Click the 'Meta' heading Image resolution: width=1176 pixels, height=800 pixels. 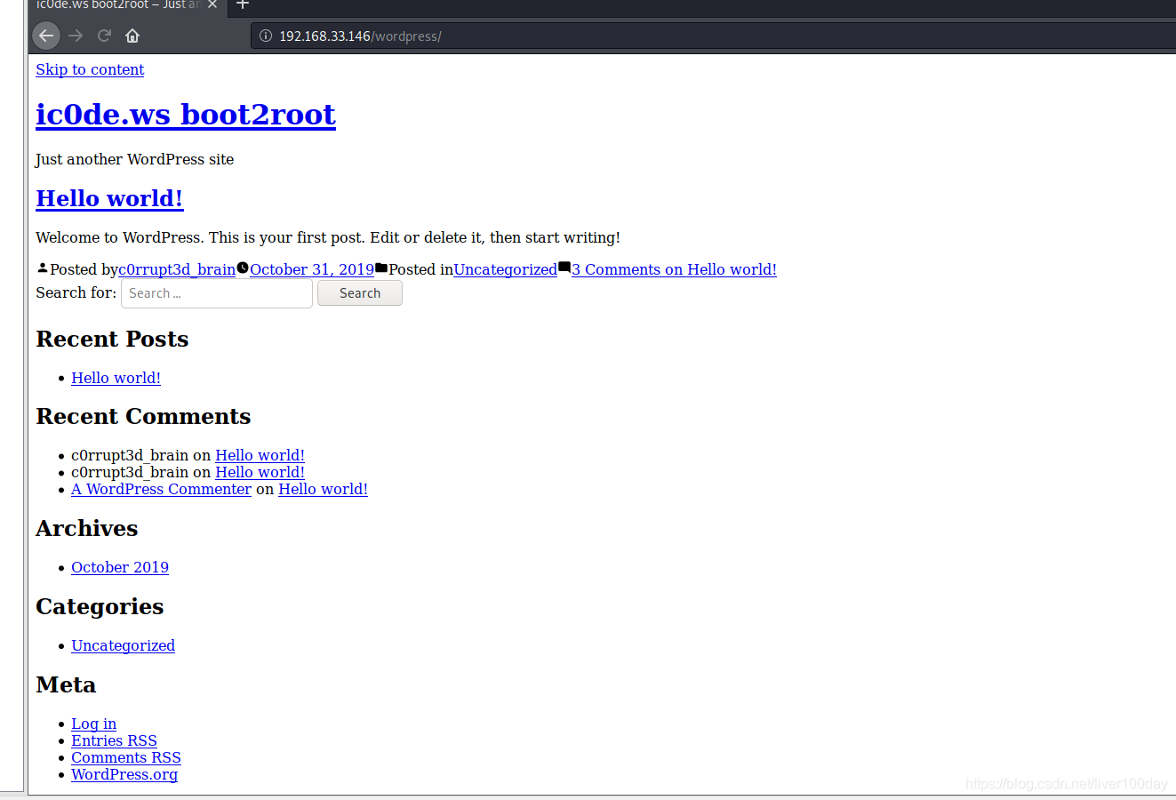66,684
